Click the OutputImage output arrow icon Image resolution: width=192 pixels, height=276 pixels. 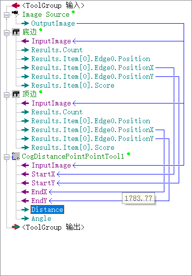(x=25, y=23)
